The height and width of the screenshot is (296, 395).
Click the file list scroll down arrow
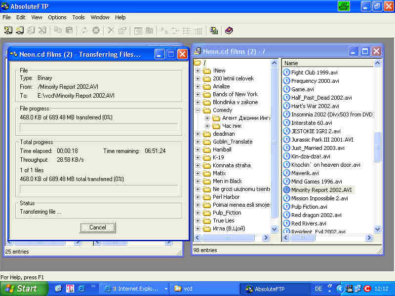point(378,229)
